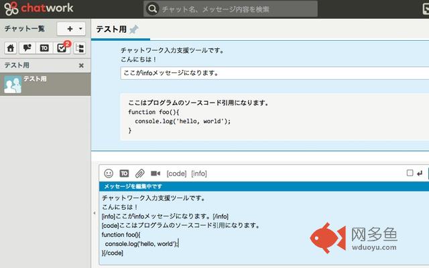Viewport: 429px width, 268px height.
Task: Filter chats with tasks via checkmark icon
Action: coord(62,48)
